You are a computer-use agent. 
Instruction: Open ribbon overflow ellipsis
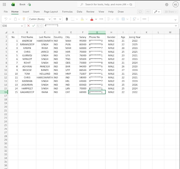(x=144, y=19)
